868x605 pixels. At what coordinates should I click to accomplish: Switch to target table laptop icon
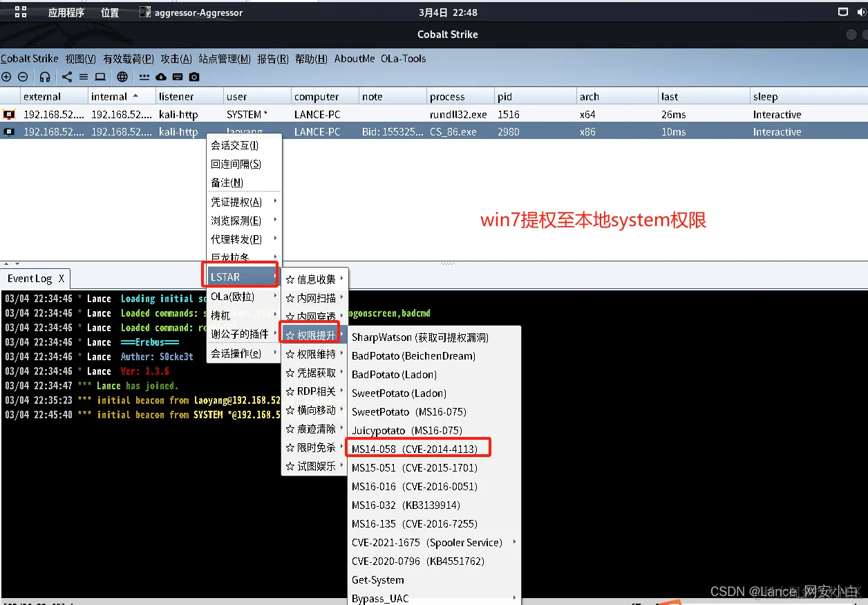(100, 77)
